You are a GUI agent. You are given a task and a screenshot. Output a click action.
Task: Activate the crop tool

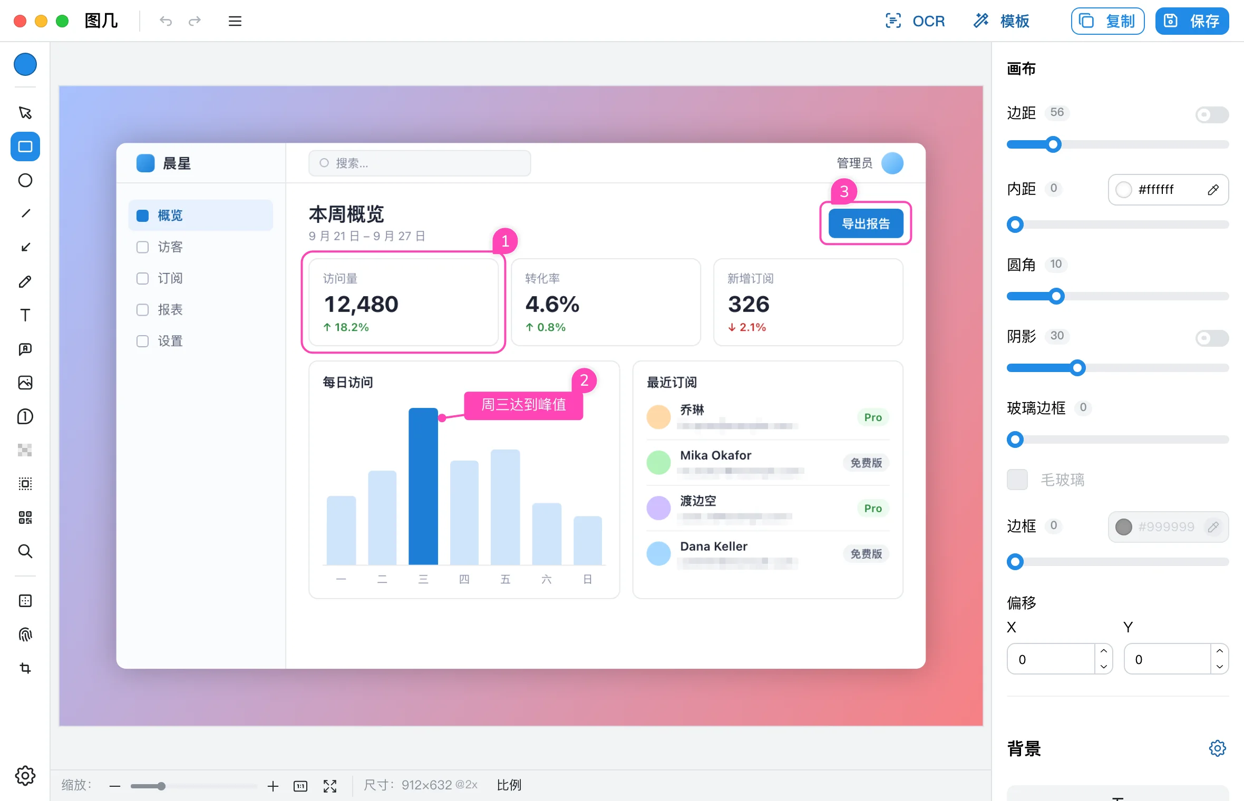(25, 668)
